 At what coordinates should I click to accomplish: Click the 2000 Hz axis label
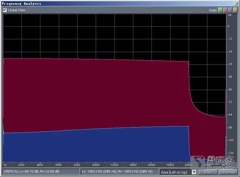[21, 165]
